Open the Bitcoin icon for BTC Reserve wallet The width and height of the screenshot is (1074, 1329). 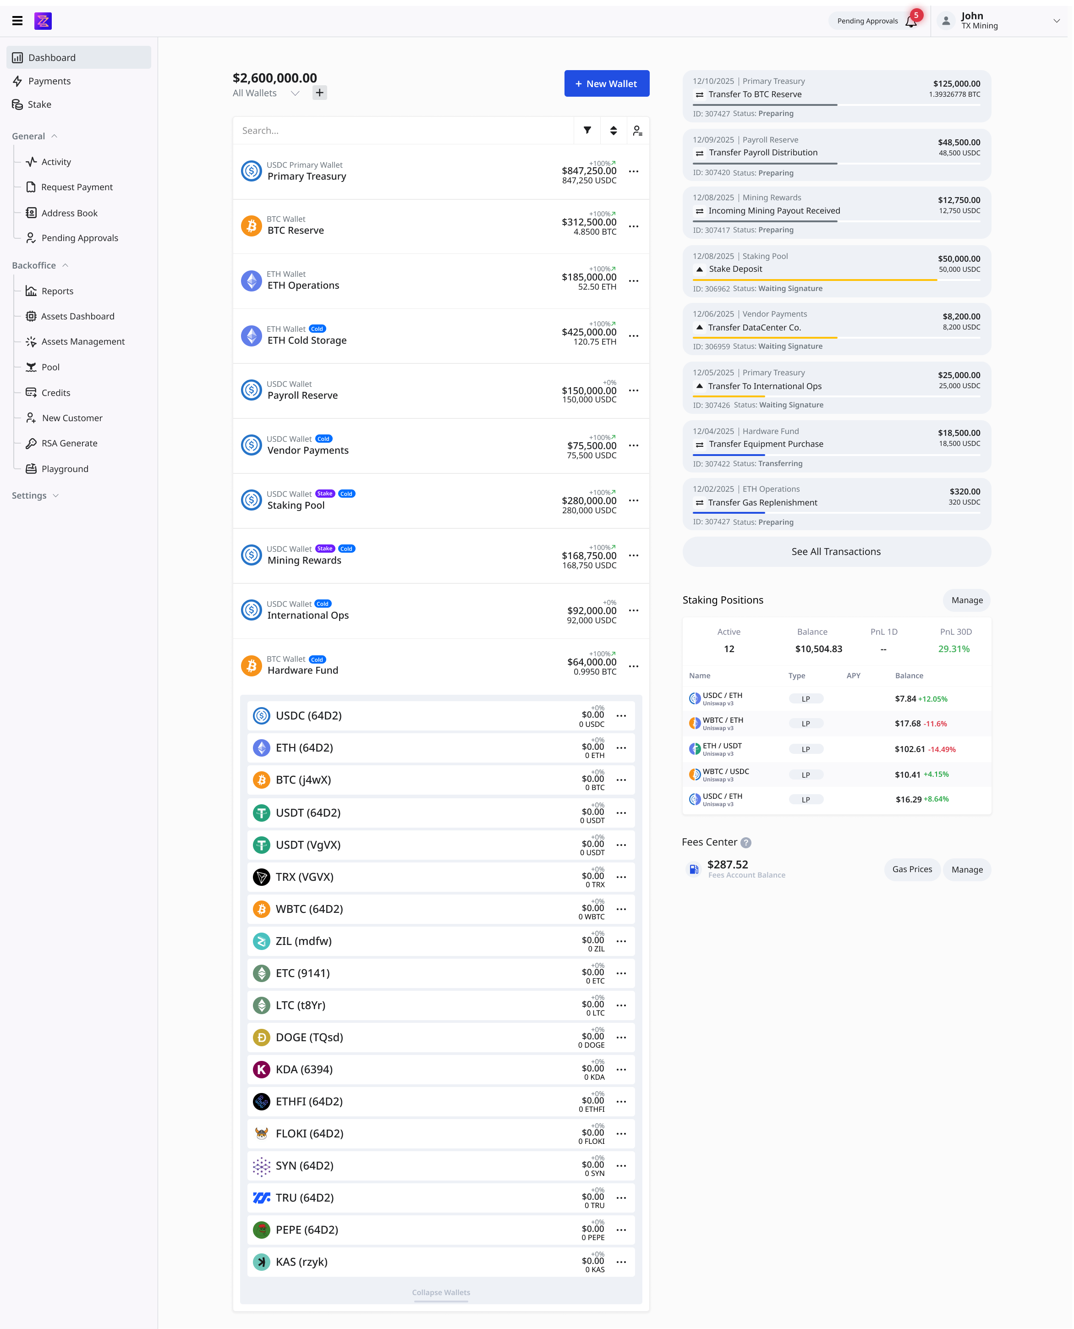click(251, 226)
